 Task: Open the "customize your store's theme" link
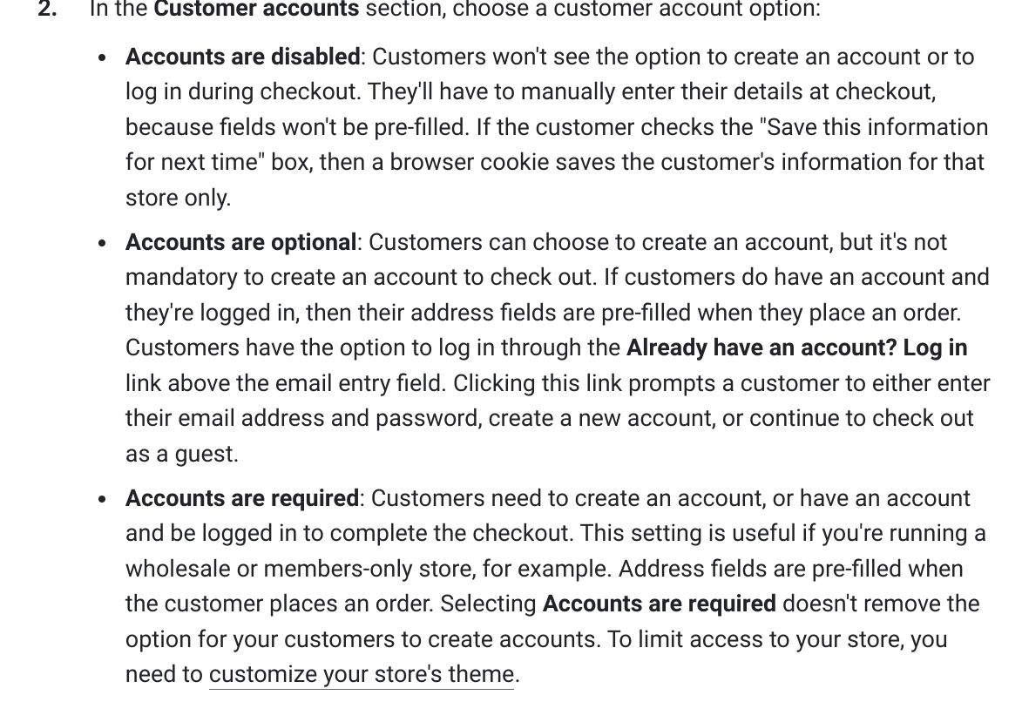click(x=361, y=675)
